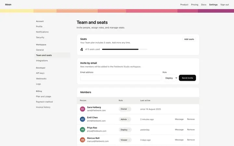Message Emil Chen

coord(179,119)
